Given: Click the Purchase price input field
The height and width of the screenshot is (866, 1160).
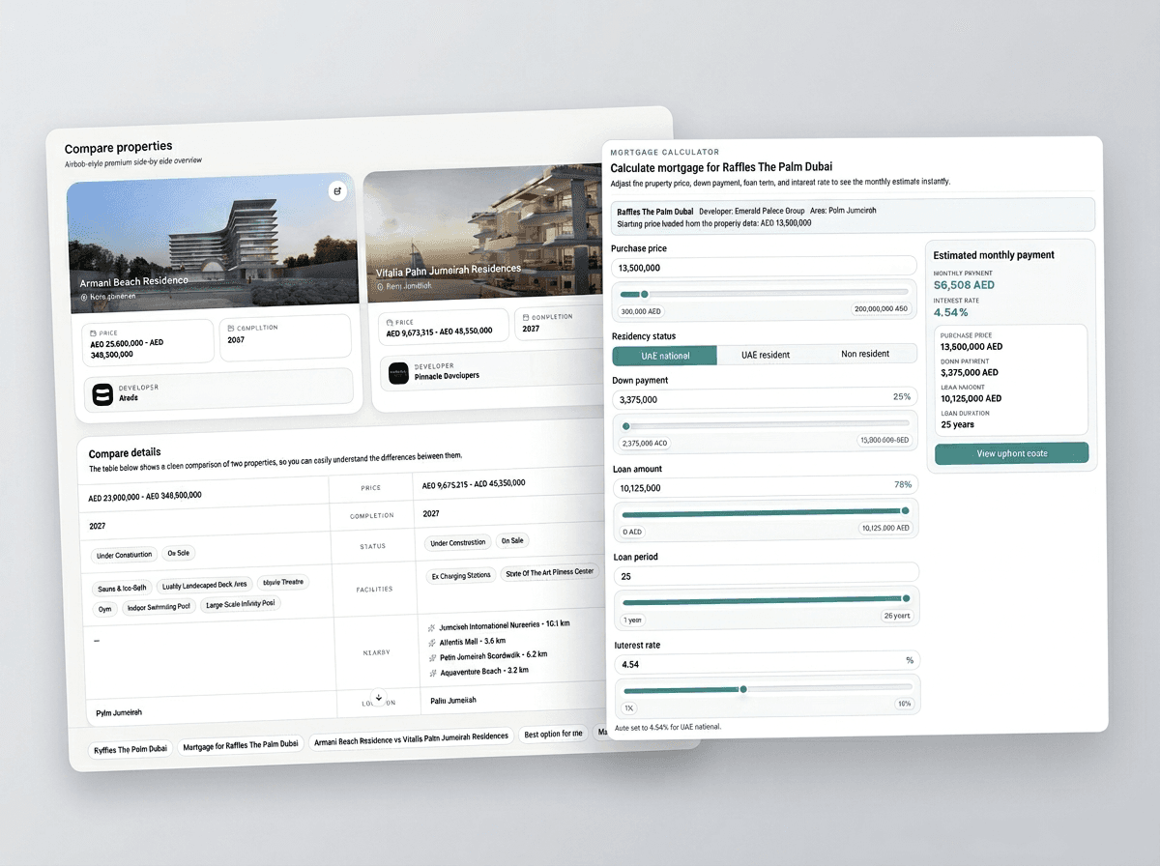Looking at the screenshot, I should tap(764, 266).
